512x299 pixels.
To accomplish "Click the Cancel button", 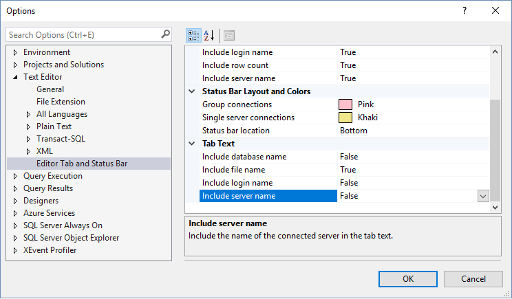I will click(473, 278).
